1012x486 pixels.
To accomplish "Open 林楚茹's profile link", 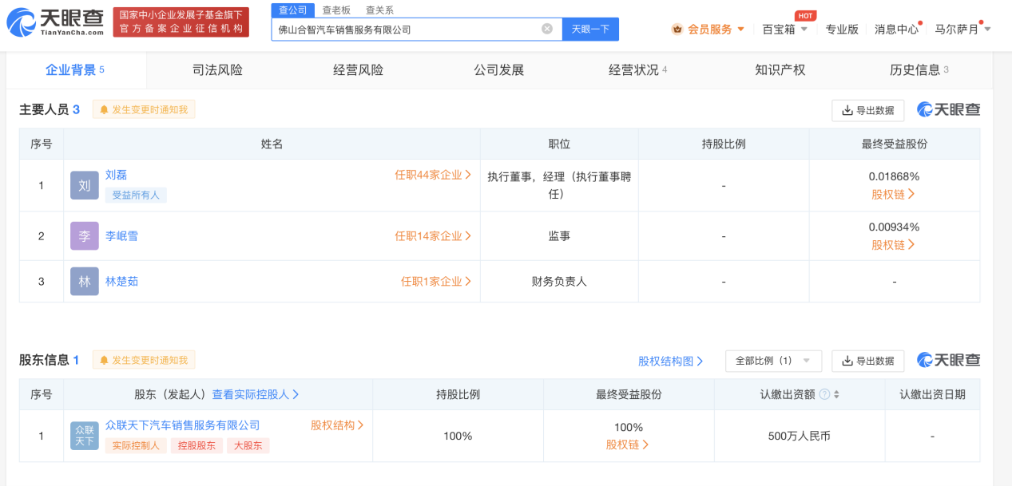I will click(x=121, y=282).
